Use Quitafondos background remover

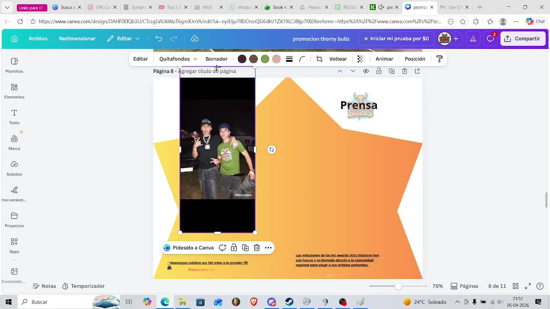click(178, 59)
